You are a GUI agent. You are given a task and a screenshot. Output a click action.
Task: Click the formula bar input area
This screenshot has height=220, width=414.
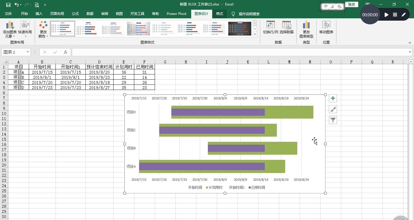pyautogui.click(x=240, y=52)
